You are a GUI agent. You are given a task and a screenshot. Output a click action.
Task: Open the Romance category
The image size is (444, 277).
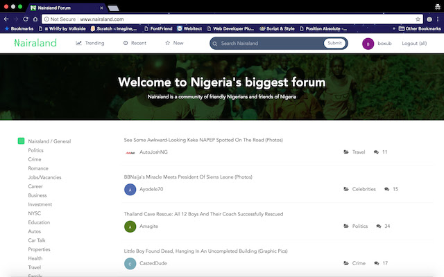pos(38,168)
